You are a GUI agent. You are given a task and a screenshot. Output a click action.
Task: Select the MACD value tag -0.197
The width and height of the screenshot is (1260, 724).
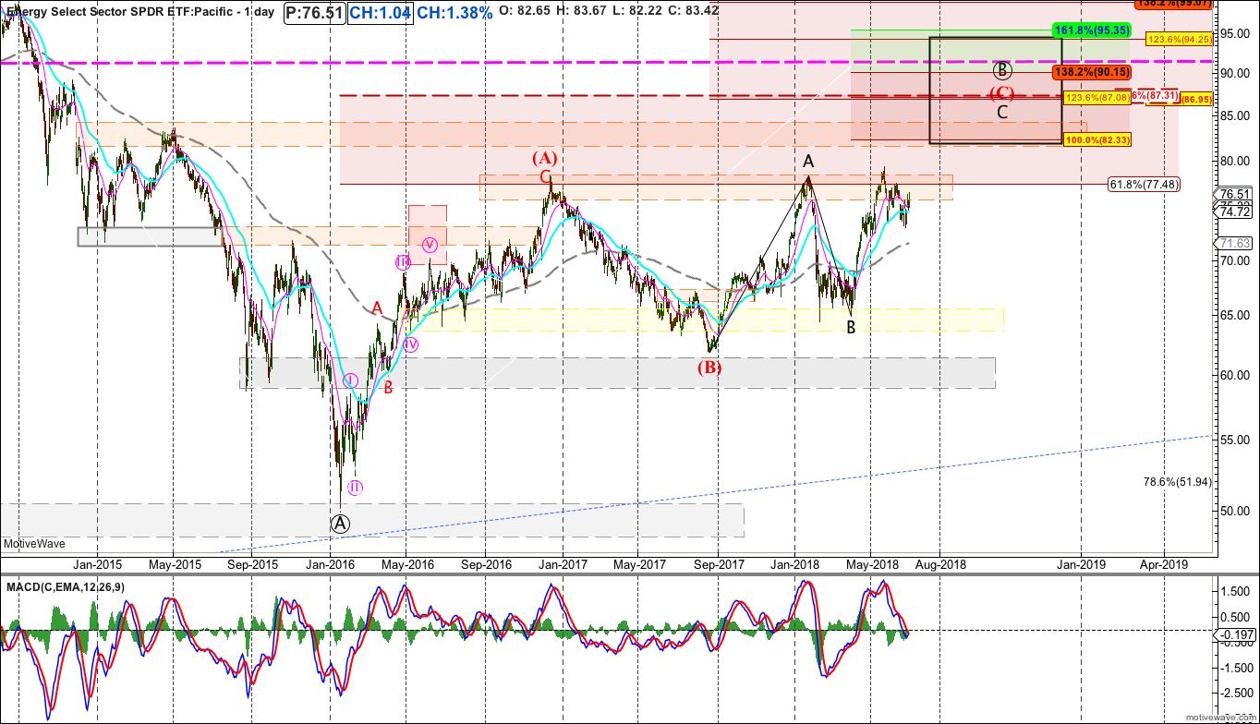[x=1236, y=634]
